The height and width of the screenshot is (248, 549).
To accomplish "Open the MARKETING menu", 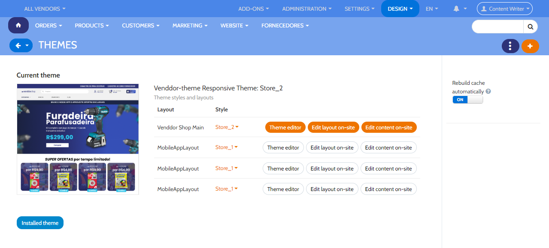I will 190,25.
